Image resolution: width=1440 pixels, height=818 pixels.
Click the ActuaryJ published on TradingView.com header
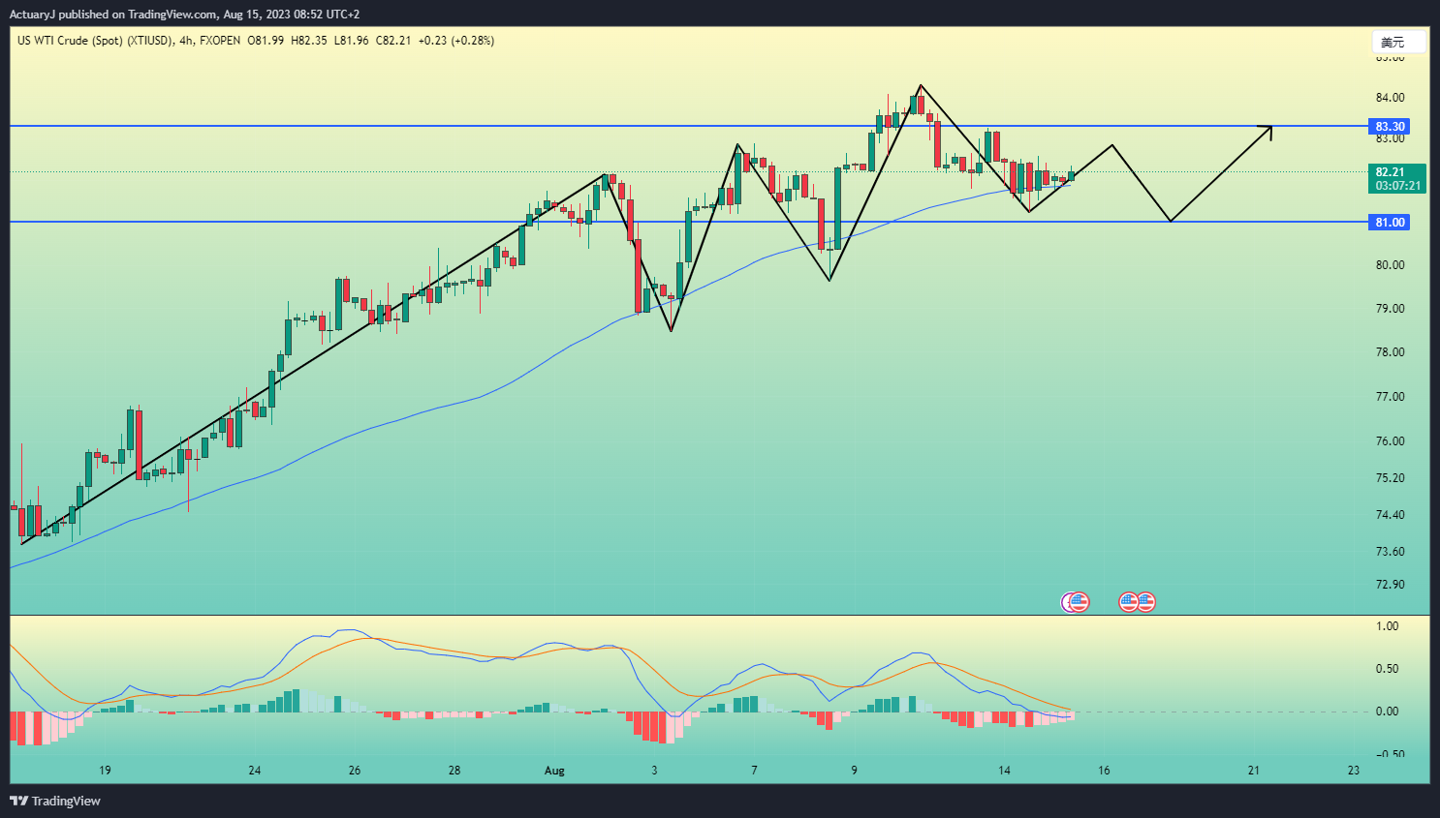coord(184,15)
